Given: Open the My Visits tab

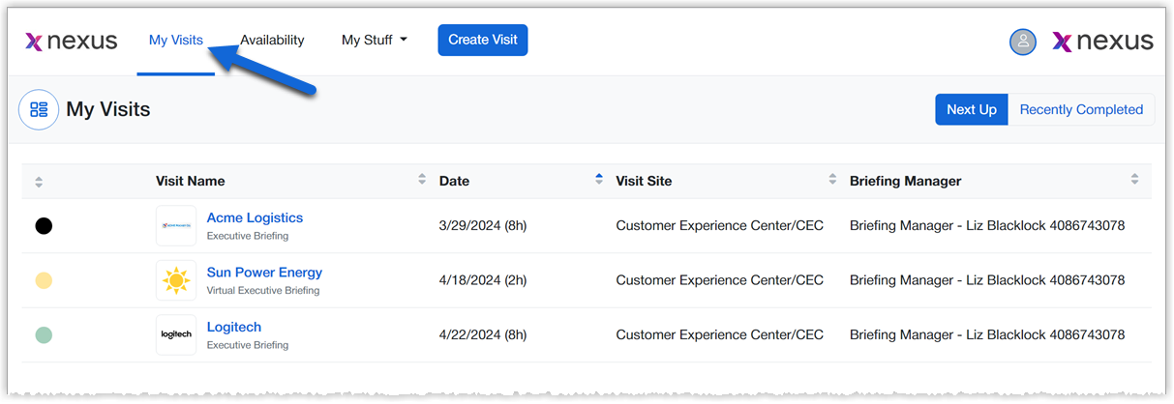Looking at the screenshot, I should coord(176,41).
